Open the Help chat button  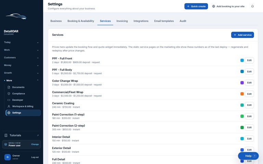click(248, 156)
